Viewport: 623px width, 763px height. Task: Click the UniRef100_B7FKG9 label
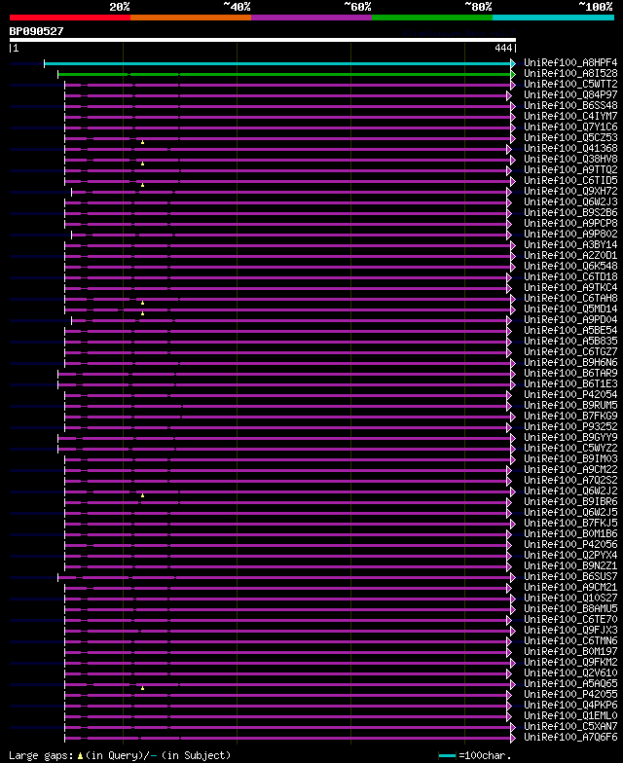tap(570, 417)
